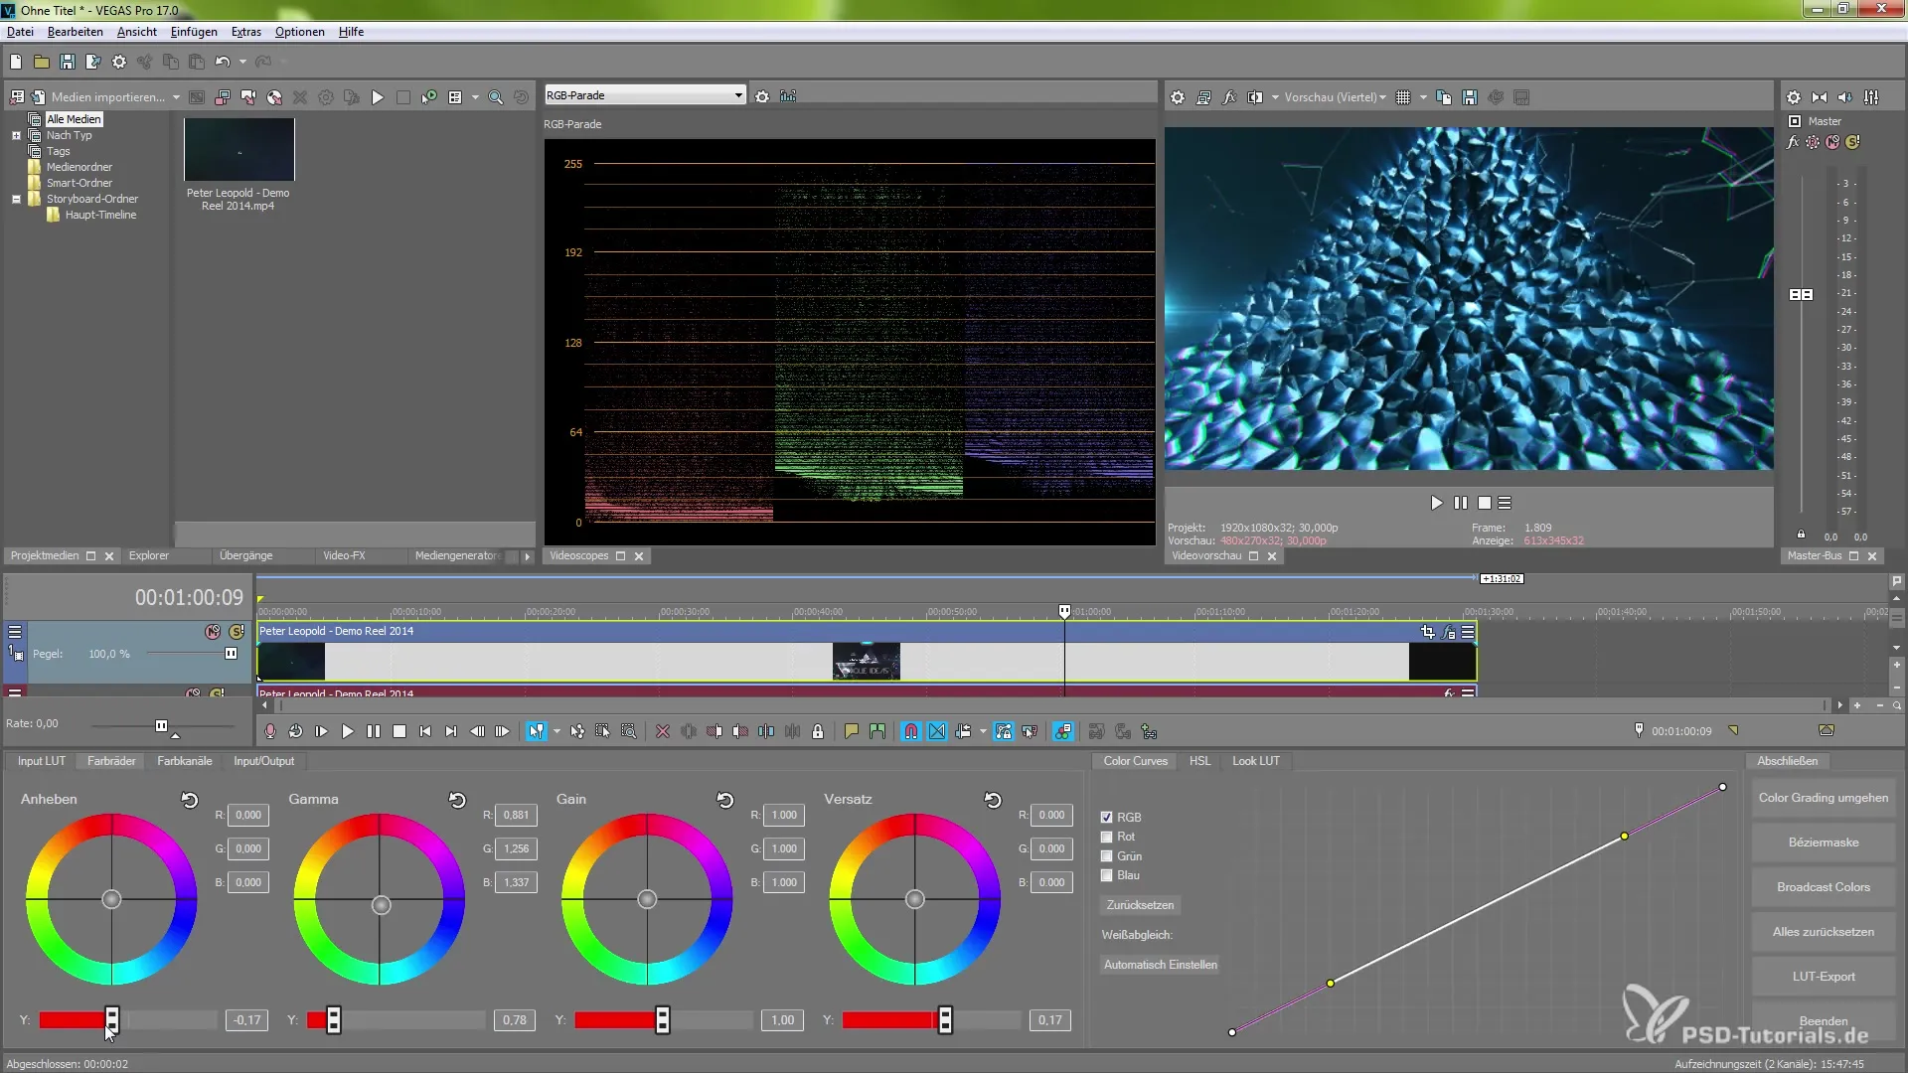Open the event FX icon on the video clip
This screenshot has width=1908, height=1073.
[x=1449, y=632]
